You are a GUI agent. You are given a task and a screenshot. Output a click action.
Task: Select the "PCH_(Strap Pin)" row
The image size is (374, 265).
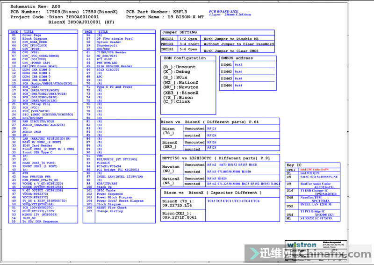point(36,104)
